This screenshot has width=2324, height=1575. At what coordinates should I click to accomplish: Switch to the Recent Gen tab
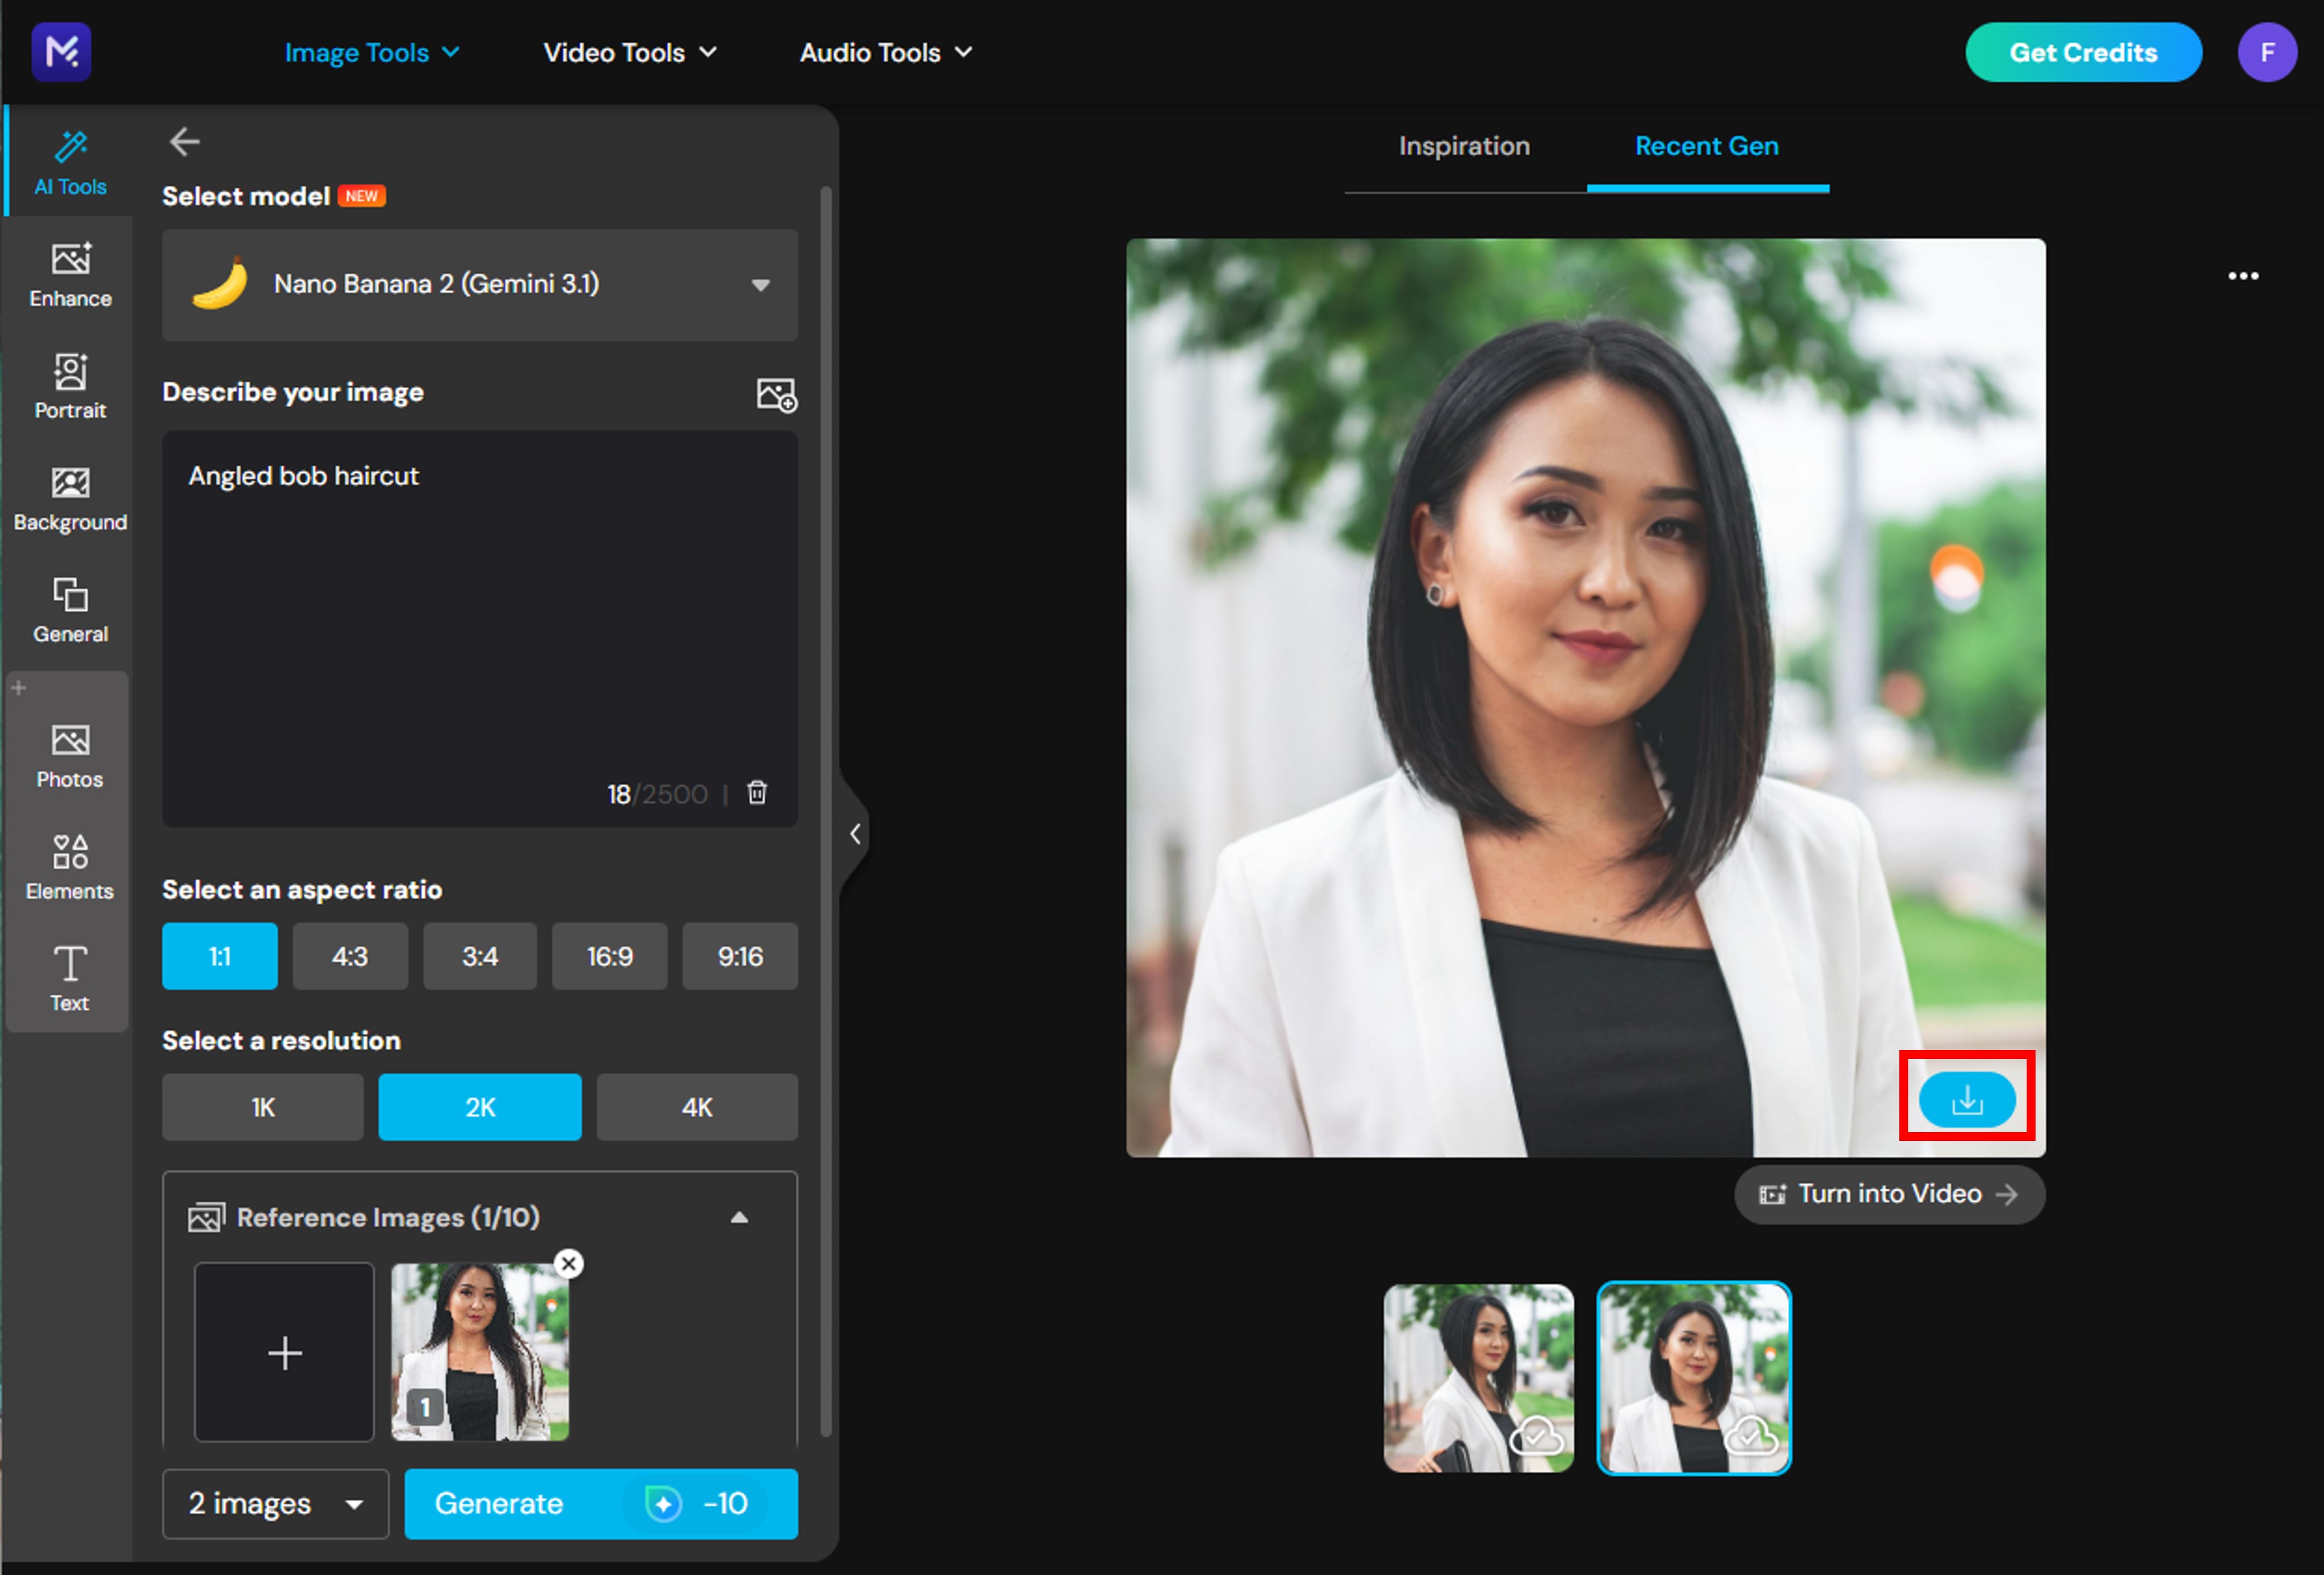click(1706, 146)
